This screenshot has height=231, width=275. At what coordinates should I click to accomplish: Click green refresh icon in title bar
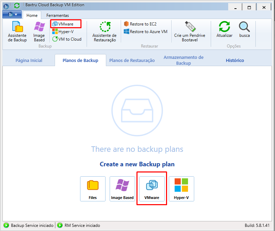click(x=17, y=6)
